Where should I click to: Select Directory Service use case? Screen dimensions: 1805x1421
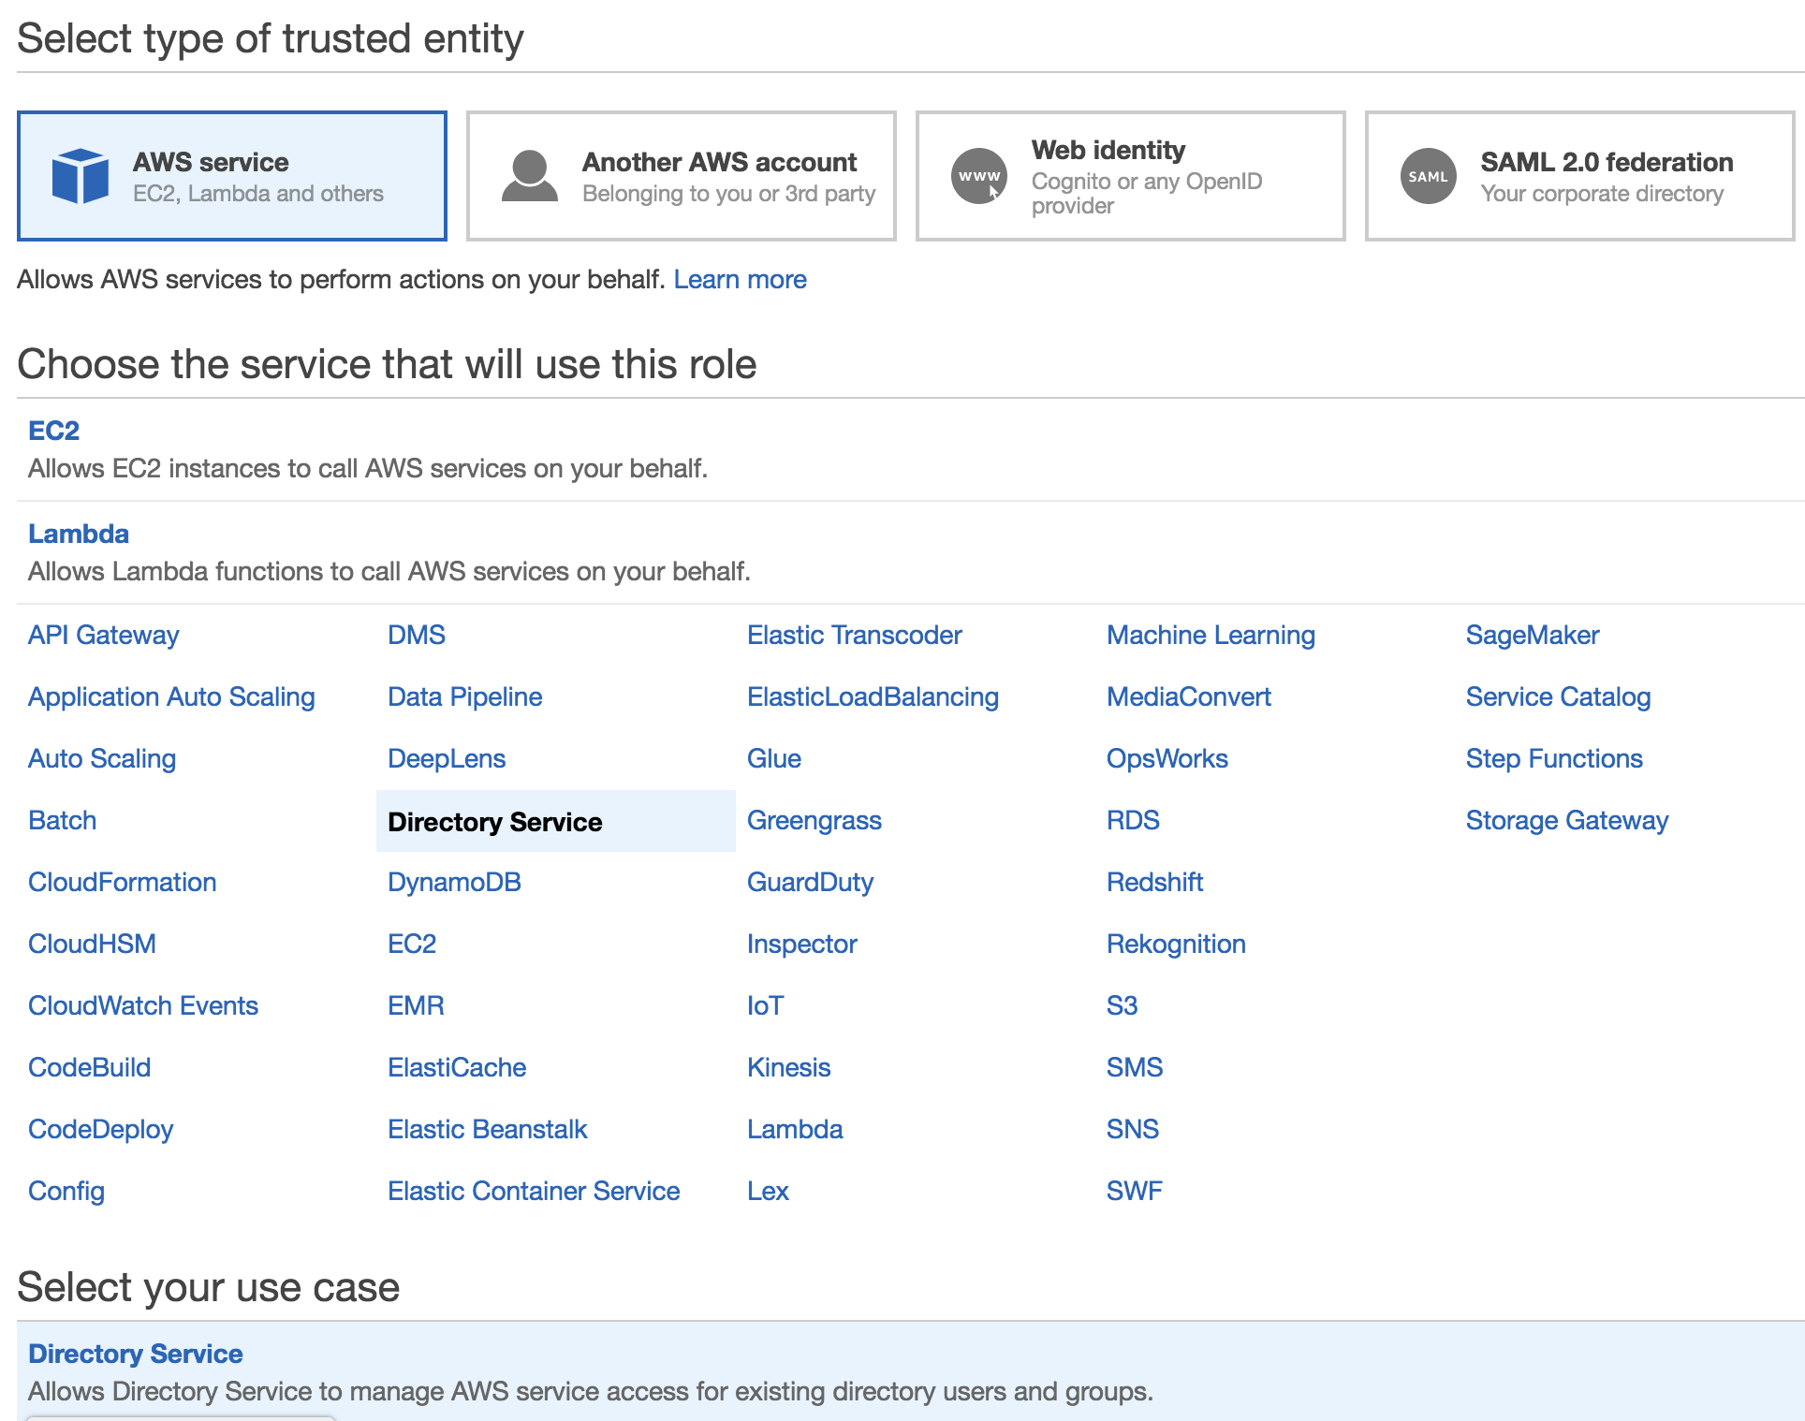point(135,1355)
